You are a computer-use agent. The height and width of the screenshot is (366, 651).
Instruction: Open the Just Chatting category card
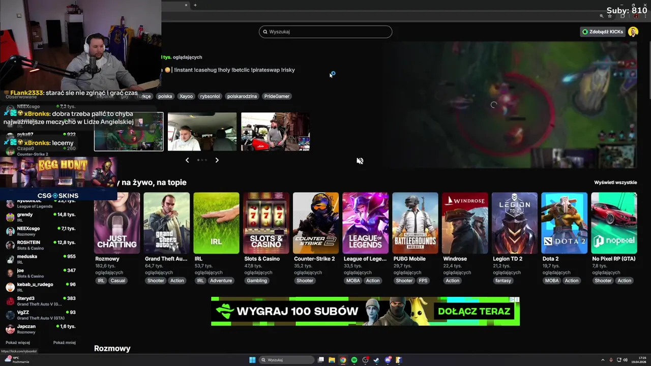[117, 223]
